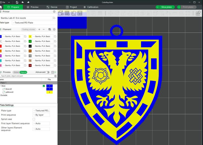This screenshot has height=145, width=203.
Task: Click the object search input field
Action: 27,76
